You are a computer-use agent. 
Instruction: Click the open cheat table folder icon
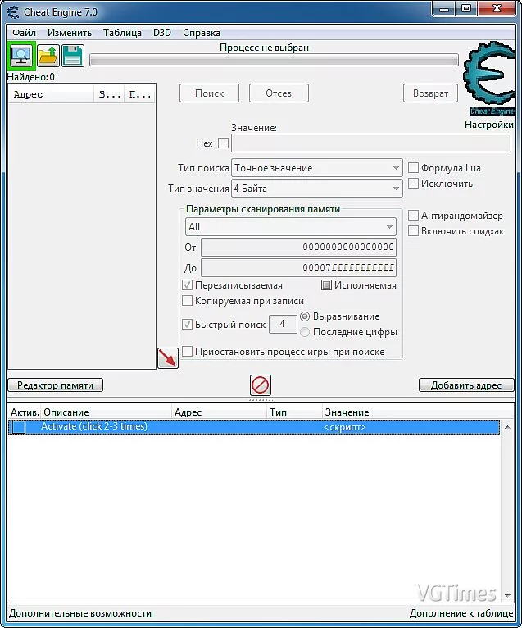tap(48, 56)
